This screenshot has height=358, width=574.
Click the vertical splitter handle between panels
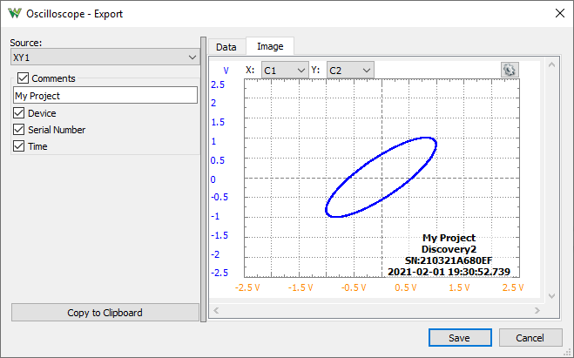[204, 179]
